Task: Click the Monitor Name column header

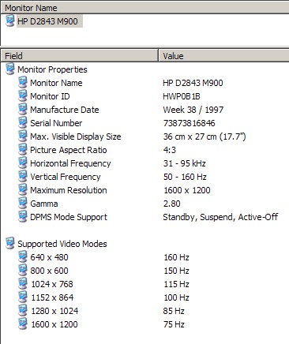Action: (x=144, y=8)
